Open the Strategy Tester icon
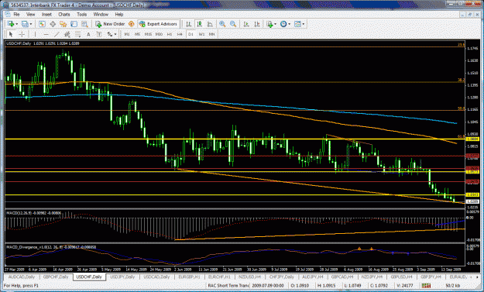This screenshot has width=484, height=292. coord(84,24)
